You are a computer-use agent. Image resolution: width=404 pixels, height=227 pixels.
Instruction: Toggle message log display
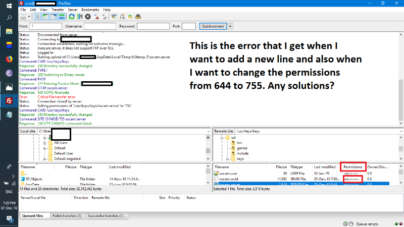[x=37, y=17]
